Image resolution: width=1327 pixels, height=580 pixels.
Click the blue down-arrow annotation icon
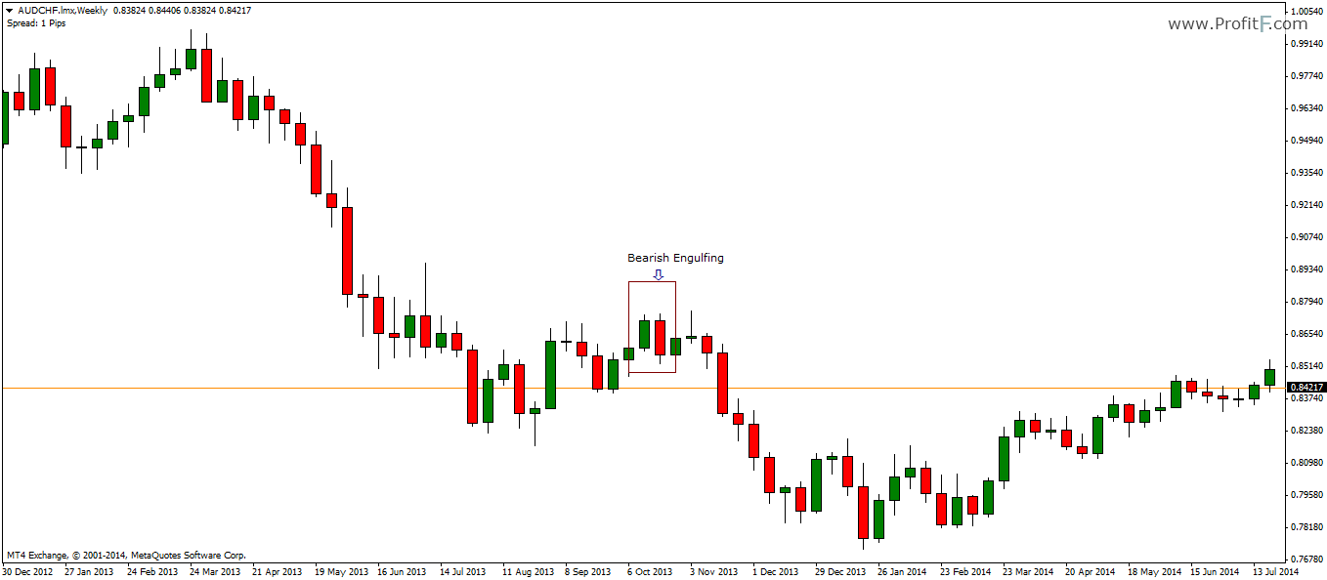point(660,276)
